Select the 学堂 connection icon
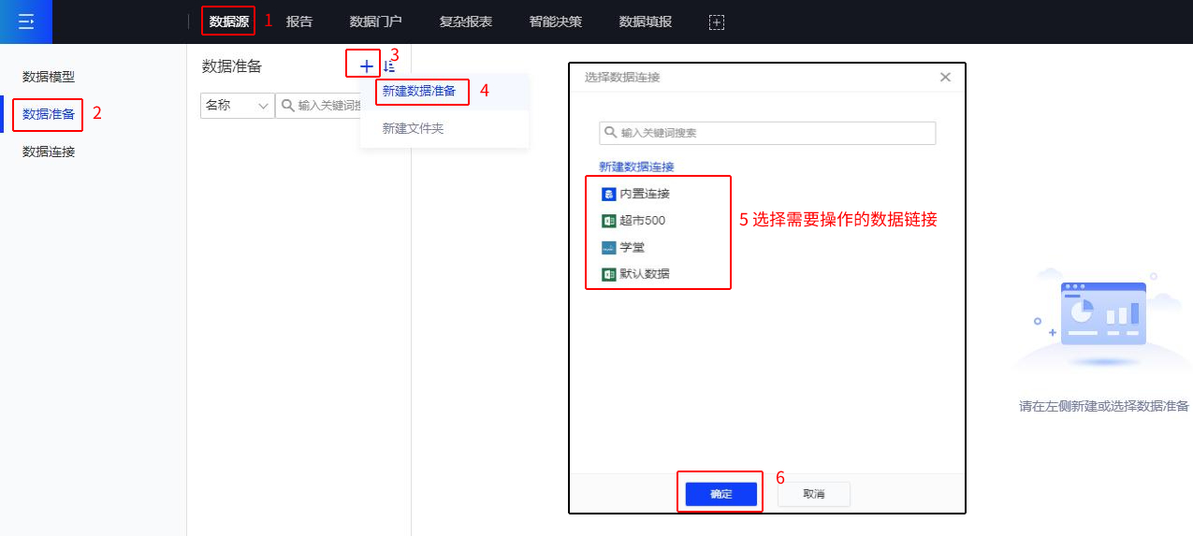The width and height of the screenshot is (1193, 536). tap(608, 248)
